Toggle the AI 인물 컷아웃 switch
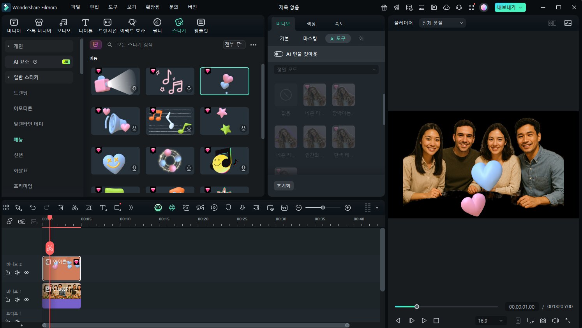 pos(279,54)
